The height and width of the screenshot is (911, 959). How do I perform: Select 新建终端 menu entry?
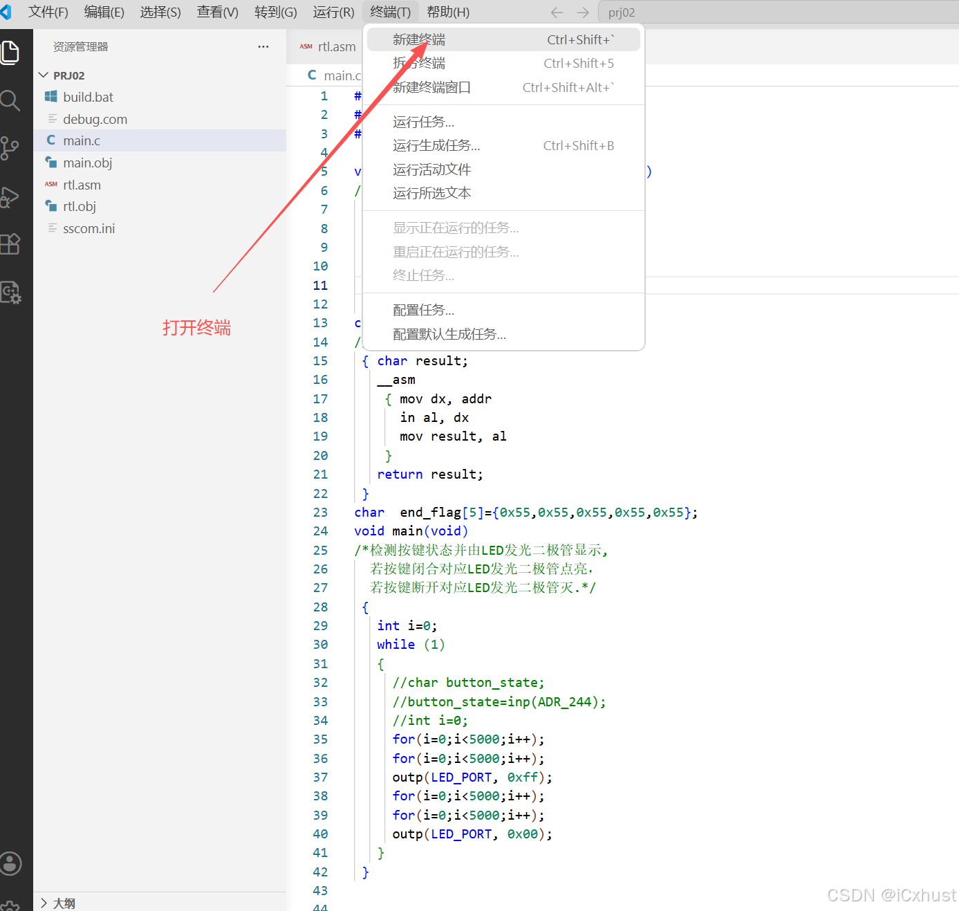[503, 39]
